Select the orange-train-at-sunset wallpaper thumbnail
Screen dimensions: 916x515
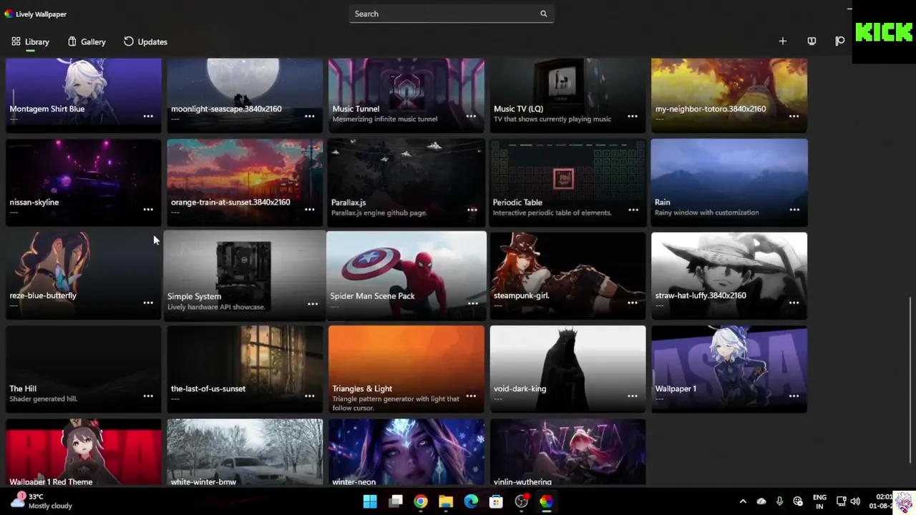click(245, 182)
